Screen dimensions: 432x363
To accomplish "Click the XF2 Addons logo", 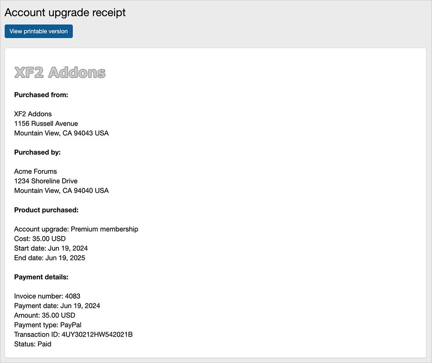I will point(60,73).
